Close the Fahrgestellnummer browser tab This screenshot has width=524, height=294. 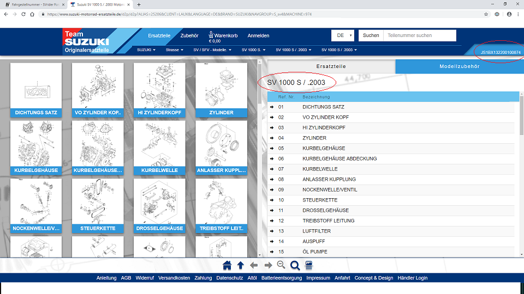(x=63, y=5)
